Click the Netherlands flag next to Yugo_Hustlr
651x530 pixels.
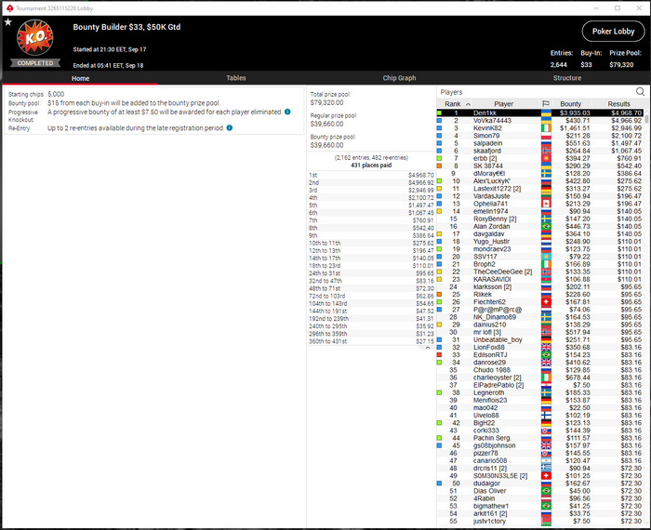coord(546,242)
